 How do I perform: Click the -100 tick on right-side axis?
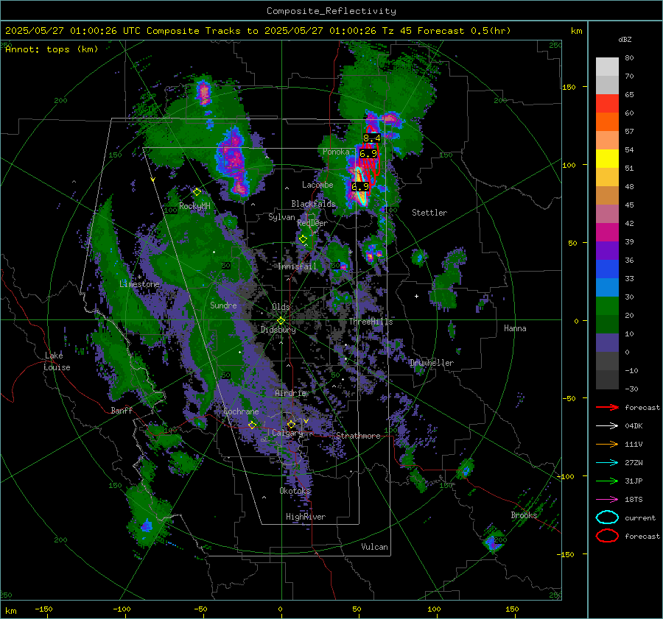click(x=567, y=476)
